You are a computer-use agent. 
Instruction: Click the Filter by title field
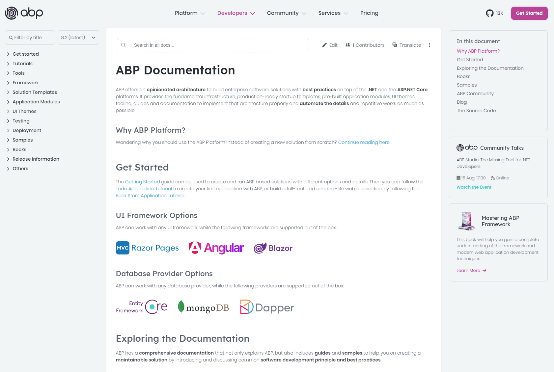point(30,38)
